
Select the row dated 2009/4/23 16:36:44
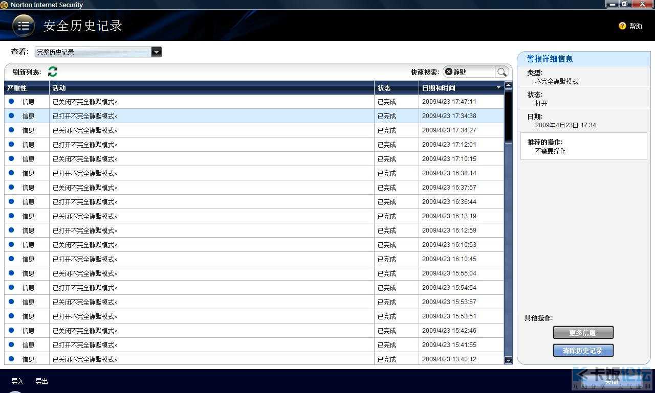254,202
